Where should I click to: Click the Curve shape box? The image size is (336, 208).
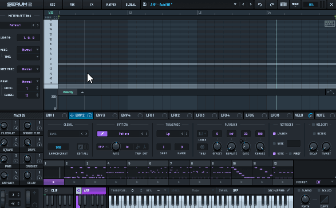pos(324,199)
